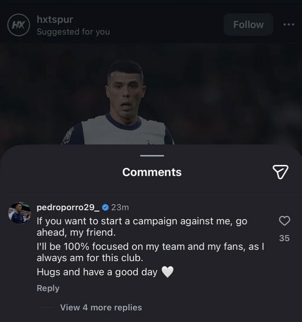Expand View 4 more replies

coord(101,308)
